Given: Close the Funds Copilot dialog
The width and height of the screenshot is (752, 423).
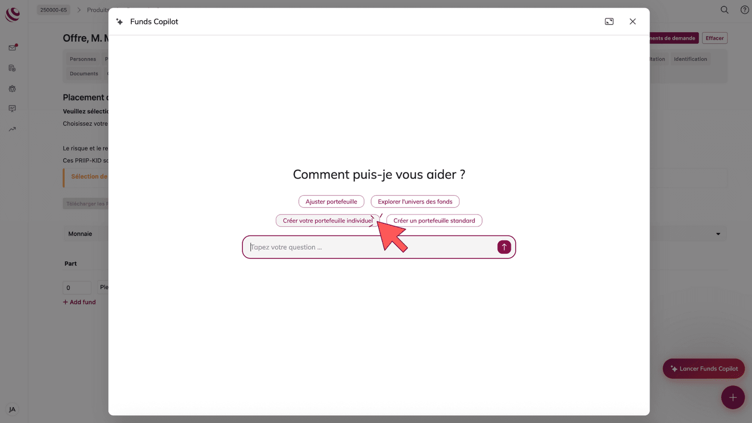Looking at the screenshot, I should [633, 22].
